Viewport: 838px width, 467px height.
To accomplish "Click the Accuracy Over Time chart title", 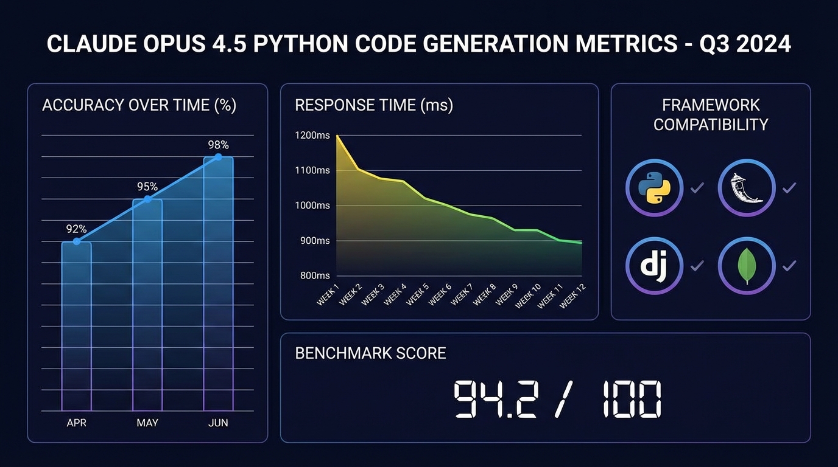I will pyautogui.click(x=139, y=105).
